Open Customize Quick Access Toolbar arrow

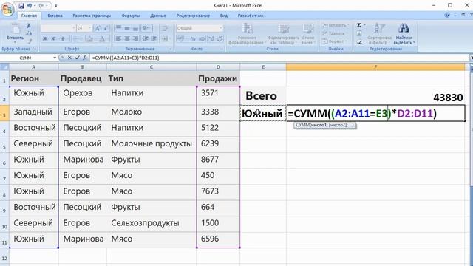click(56, 5)
